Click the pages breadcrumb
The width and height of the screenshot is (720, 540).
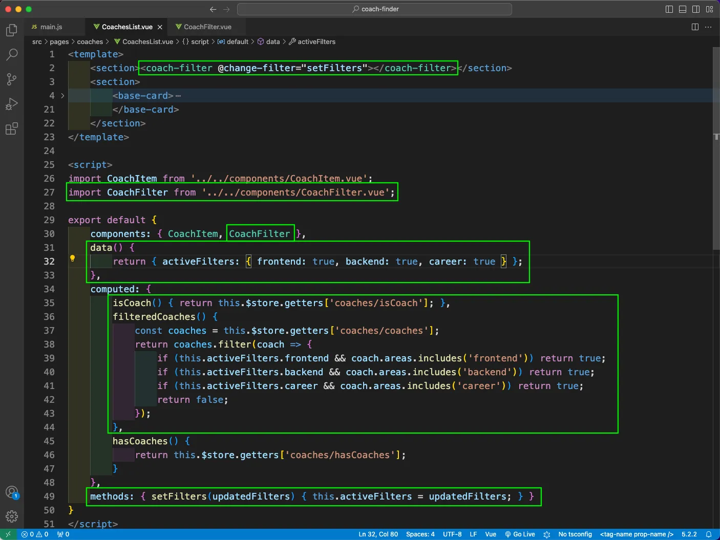(x=59, y=41)
